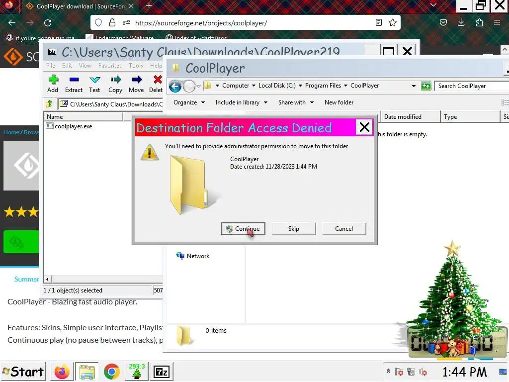This screenshot has height=382, width=509.
Task: Click the Explorer Forward button
Action: coord(189,87)
